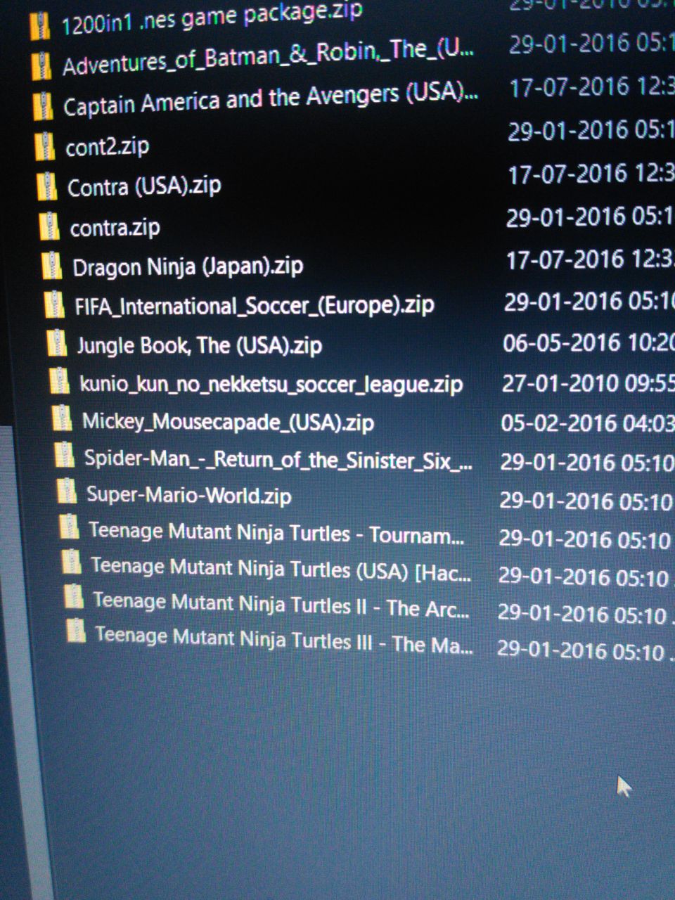
Task: Click the zip icon beside Teenage Mutant Ninja Turtles II - The Arc...
Action: pyautogui.click(x=73, y=598)
